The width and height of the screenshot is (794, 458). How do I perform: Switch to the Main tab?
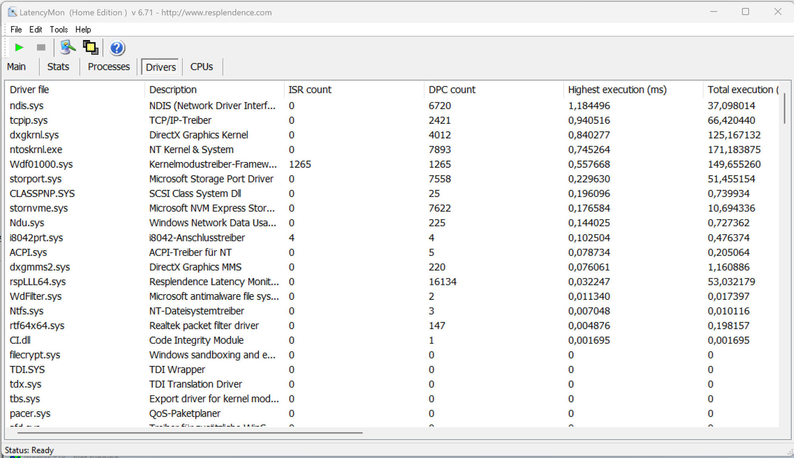(x=17, y=67)
